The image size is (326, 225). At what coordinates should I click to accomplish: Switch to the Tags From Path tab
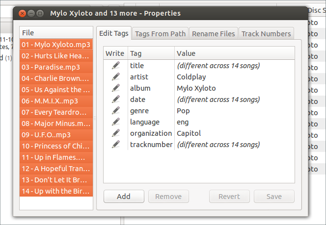pyautogui.click(x=160, y=33)
